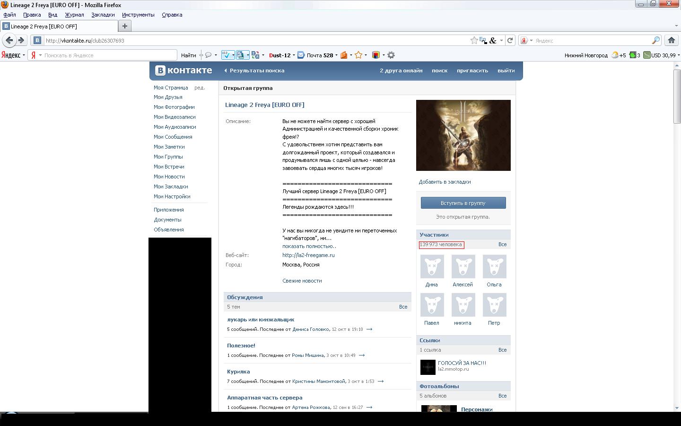The height and width of the screenshot is (426, 681).
Task: Open 'ГОЛОСУЙ ЗА НАС!!!' link
Action: pos(462,363)
